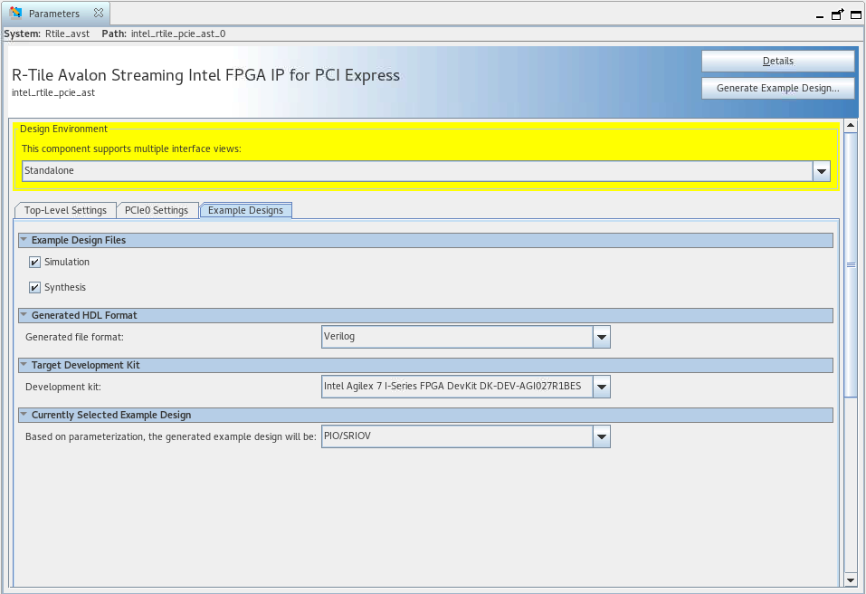Click the vertical scrollbar thumb
The height and width of the screenshot is (594, 866).
[852, 264]
